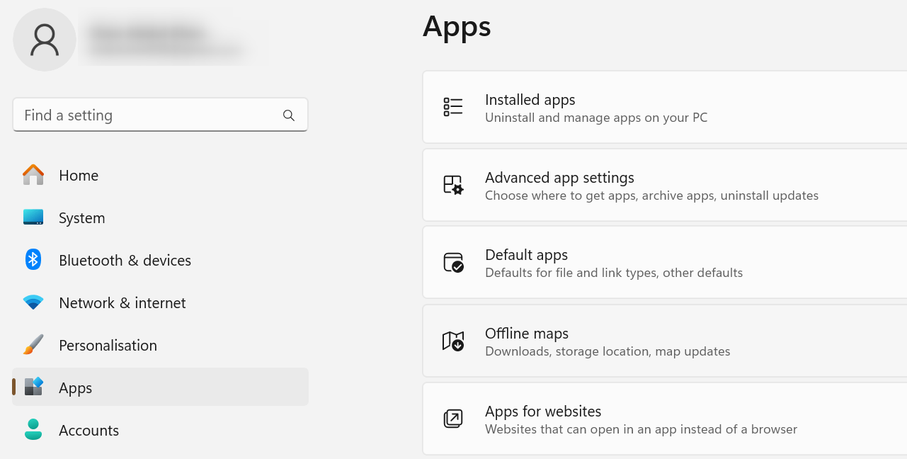
Task: Navigate to Network & internet settings
Action: point(121,302)
